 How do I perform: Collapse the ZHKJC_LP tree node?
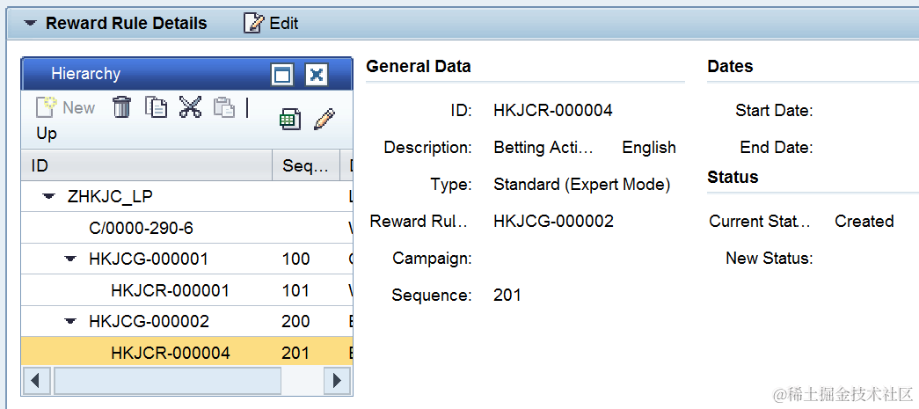point(48,197)
